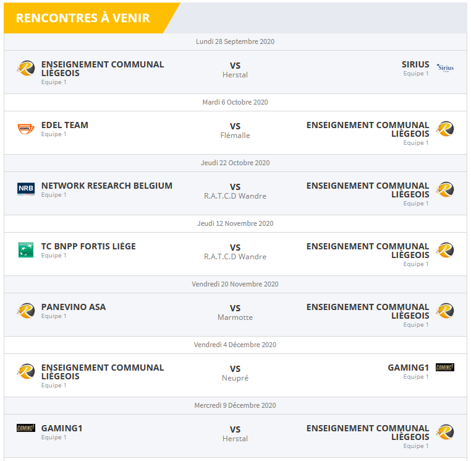
Task: Click Gaming1 logo in the Neupré match
Action: [445, 368]
